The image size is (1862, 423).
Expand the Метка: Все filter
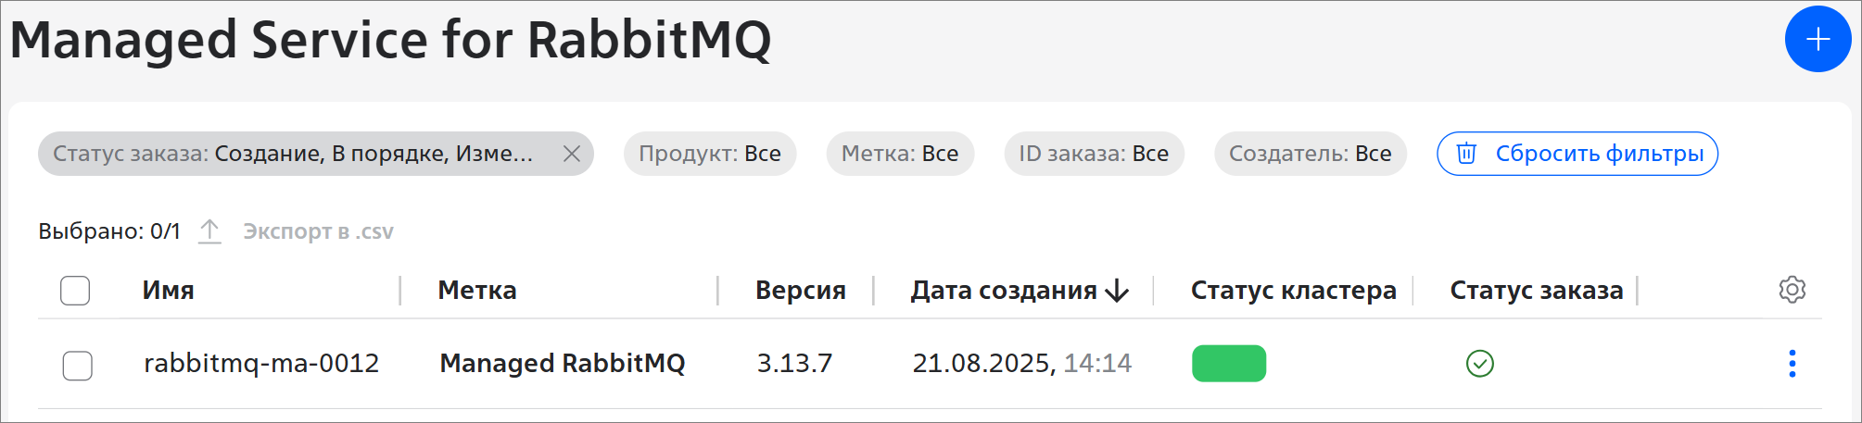(899, 154)
